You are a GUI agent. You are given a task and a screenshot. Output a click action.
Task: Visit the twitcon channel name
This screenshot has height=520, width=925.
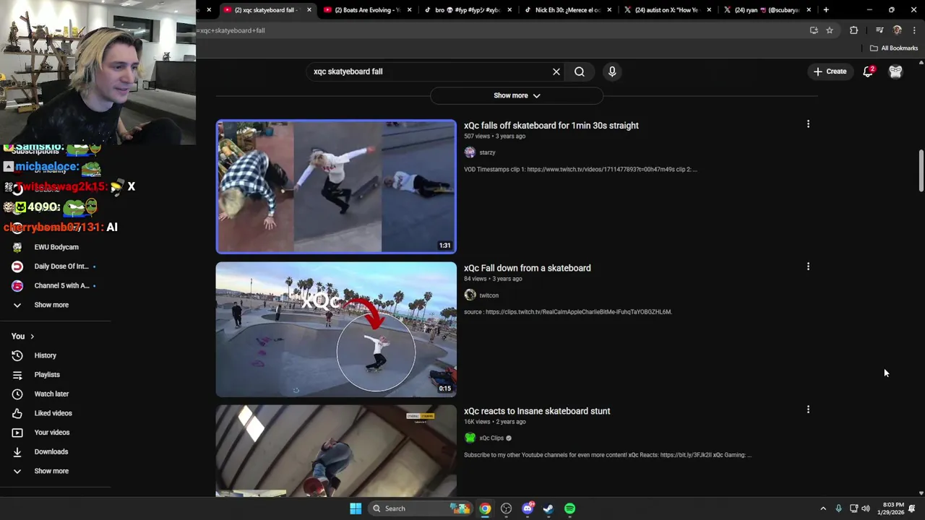[489, 295]
